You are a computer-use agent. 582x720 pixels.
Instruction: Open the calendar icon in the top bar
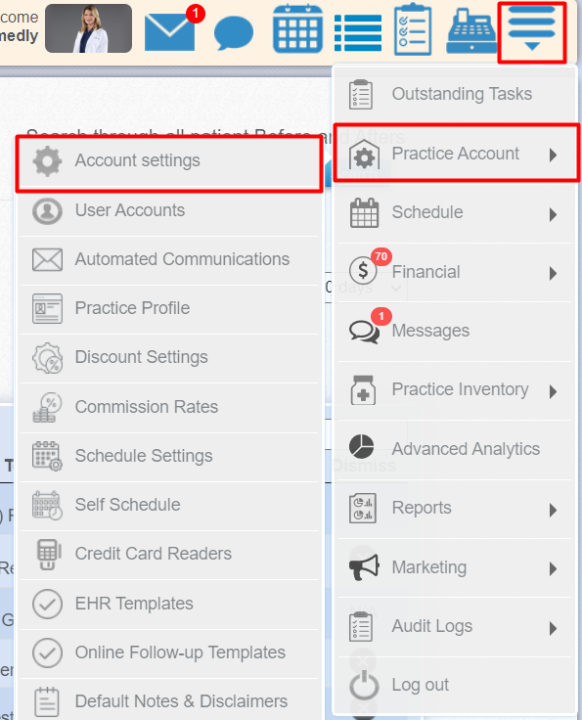coord(297,28)
